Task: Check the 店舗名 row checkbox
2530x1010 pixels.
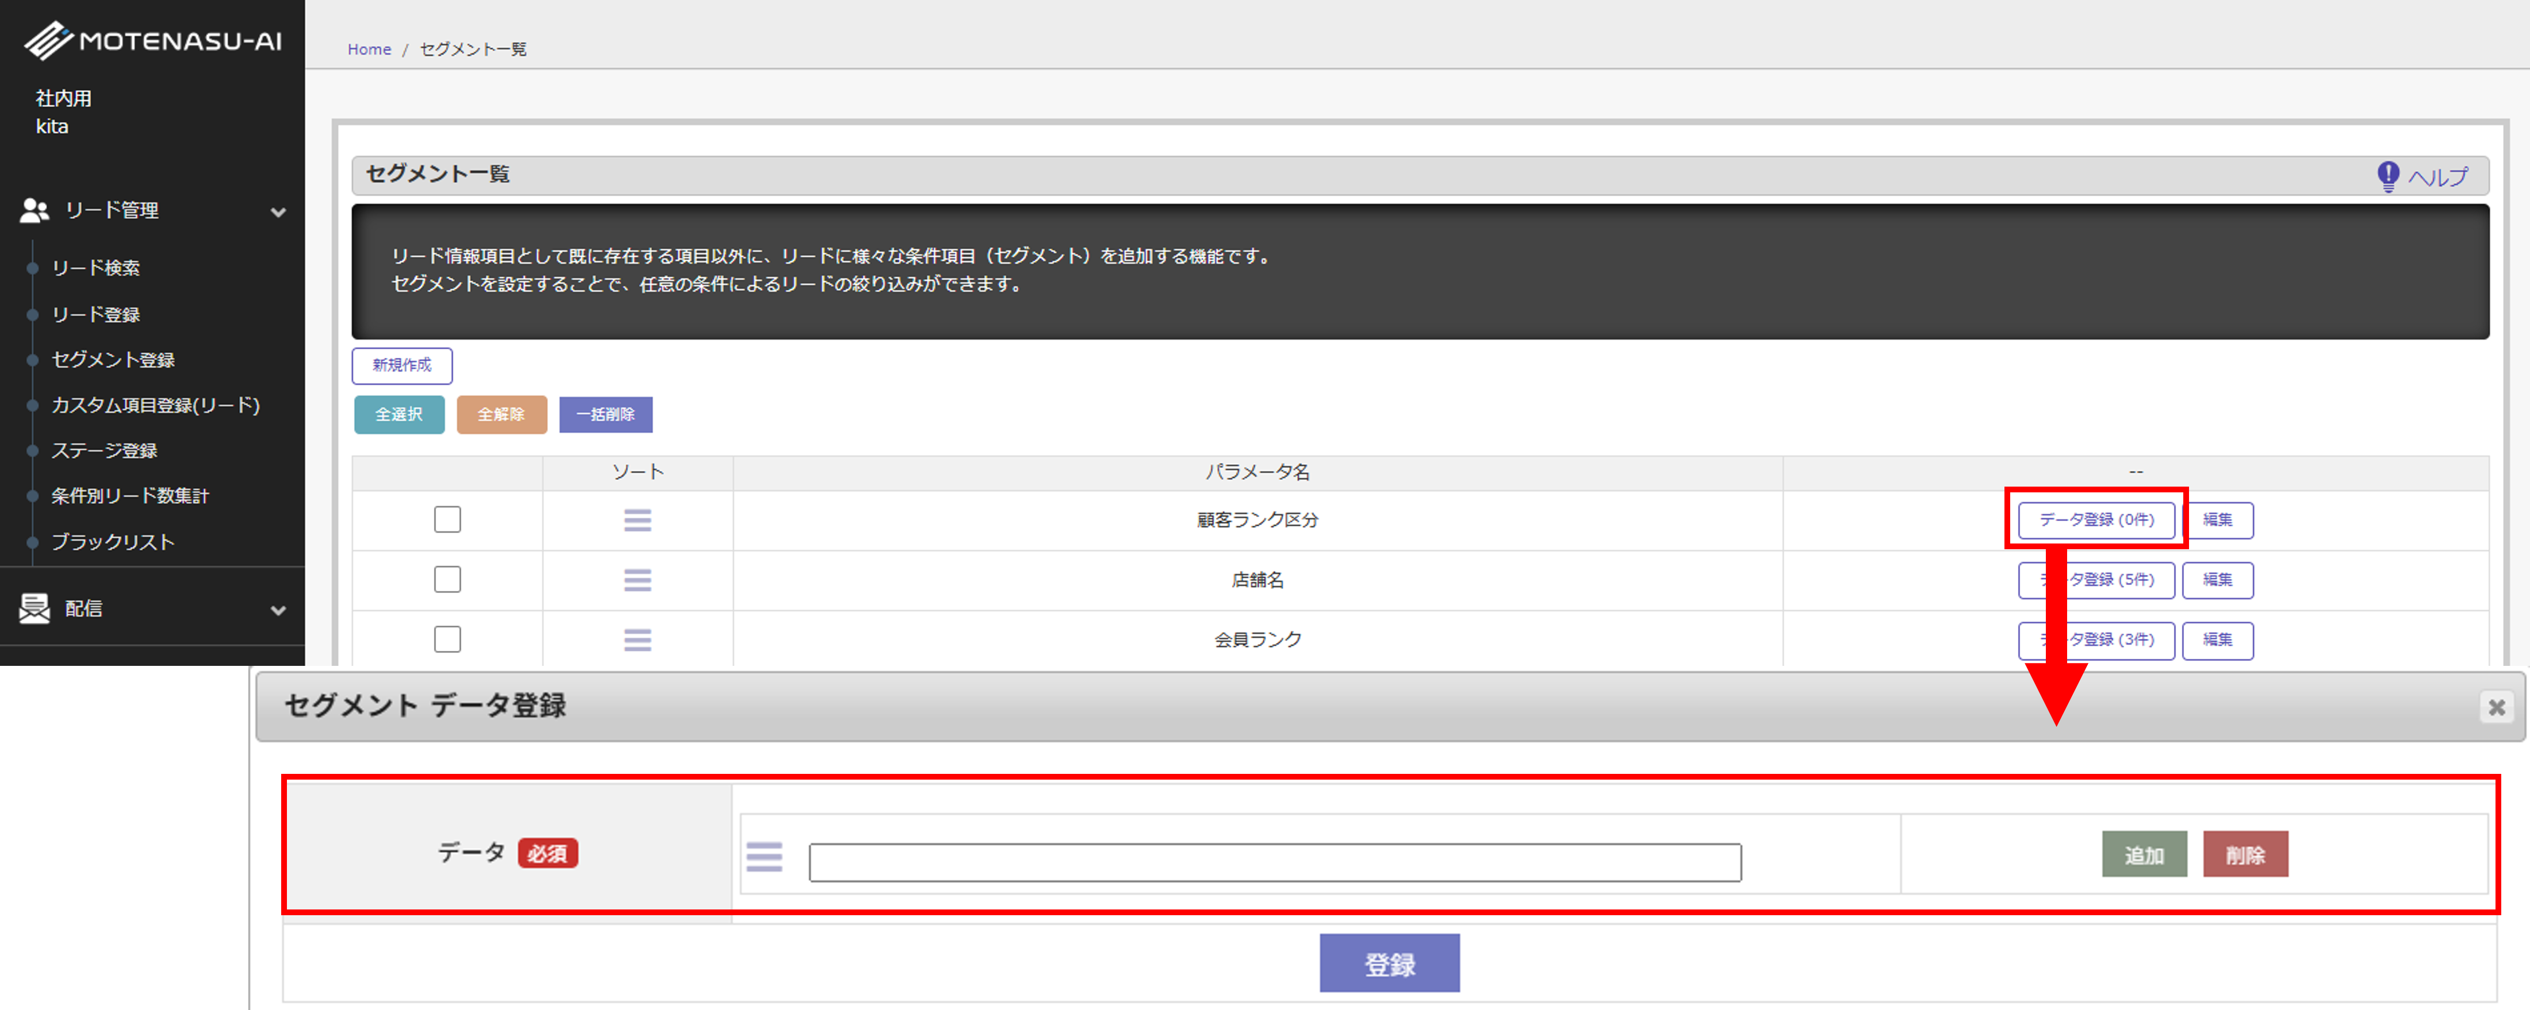Action: coord(448,579)
